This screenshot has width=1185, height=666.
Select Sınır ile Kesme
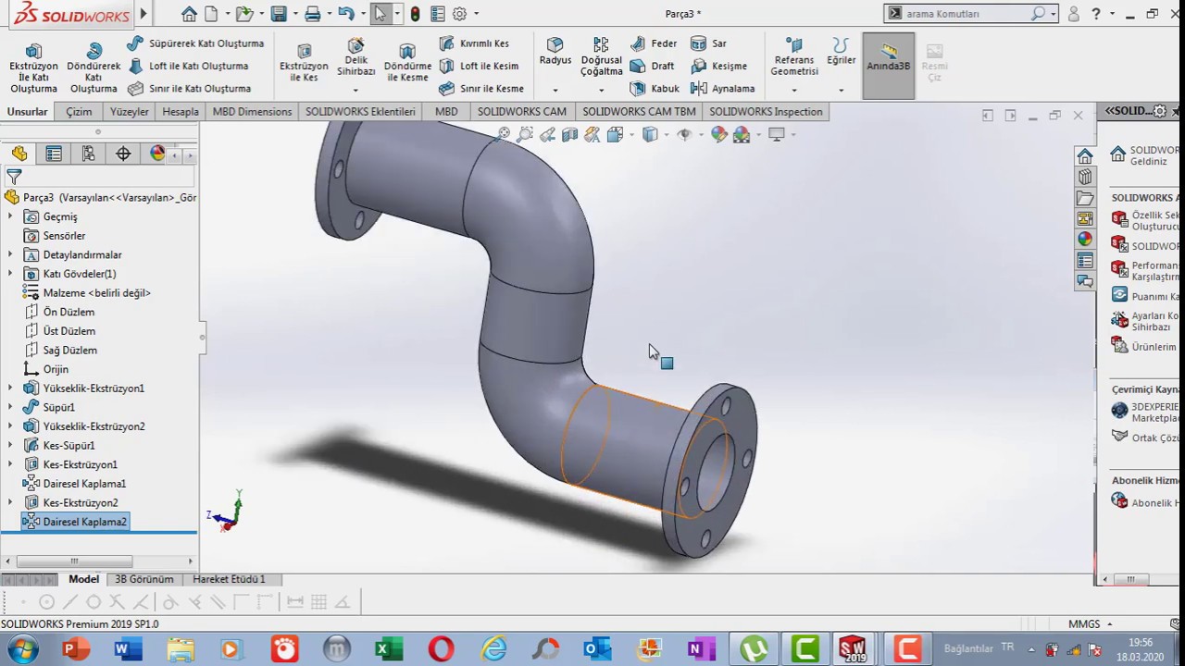coord(481,89)
